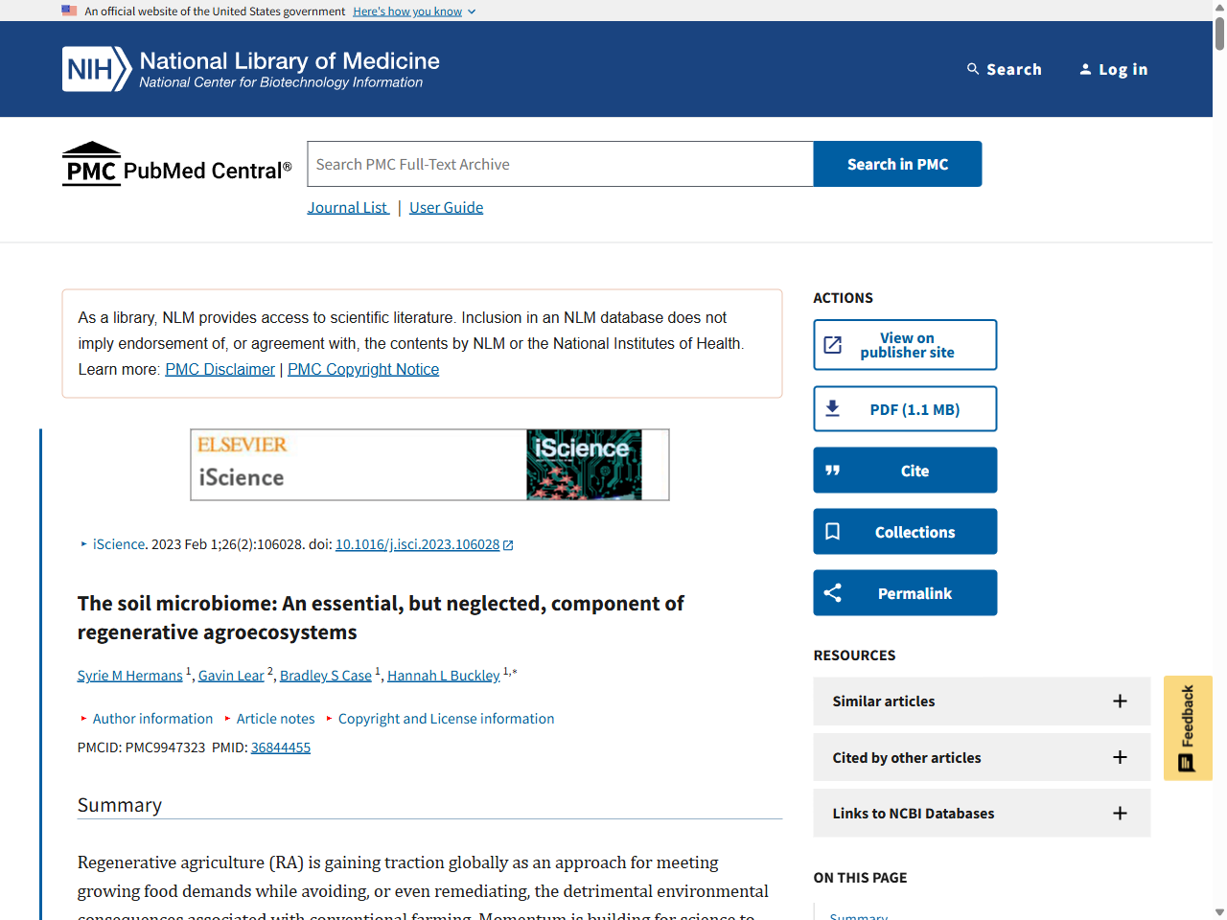Screen dimensions: 1227x920
Task: Click the magnifier Search icon in header
Action: pyautogui.click(x=973, y=69)
